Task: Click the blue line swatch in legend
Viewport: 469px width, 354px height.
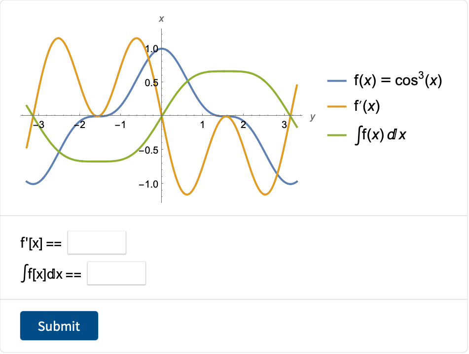Action: 337,81
